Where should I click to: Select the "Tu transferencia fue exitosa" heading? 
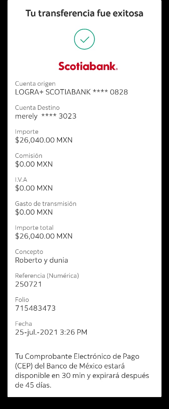point(84,13)
